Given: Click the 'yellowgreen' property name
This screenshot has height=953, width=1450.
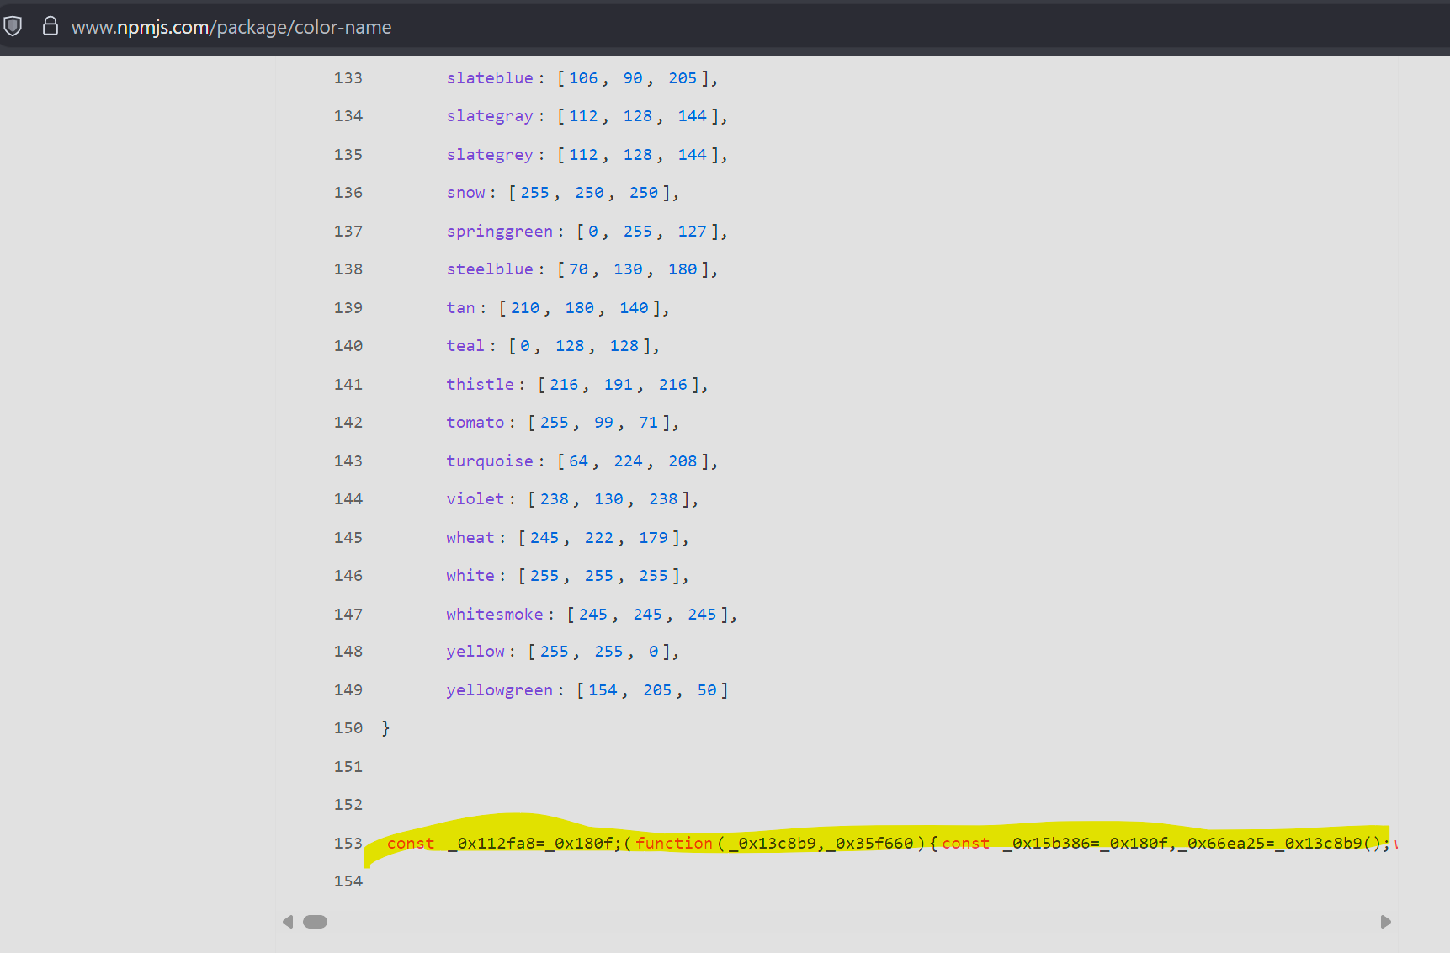Looking at the screenshot, I should (x=499, y=690).
